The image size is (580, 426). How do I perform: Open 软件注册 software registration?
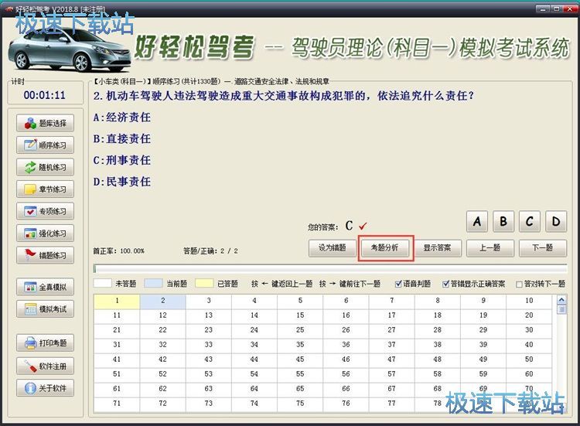(x=45, y=366)
